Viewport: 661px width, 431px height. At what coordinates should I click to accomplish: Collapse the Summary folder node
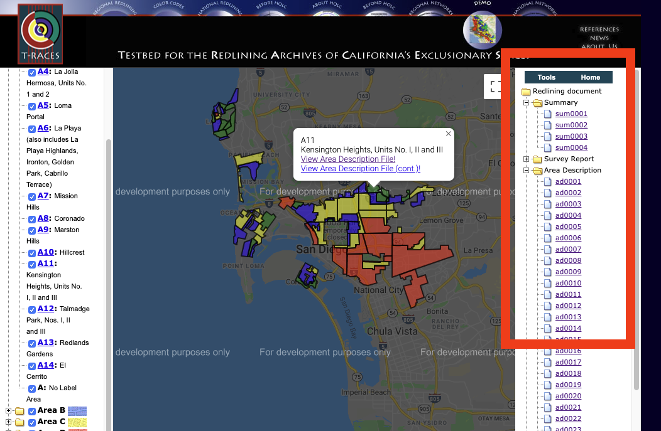(526, 102)
